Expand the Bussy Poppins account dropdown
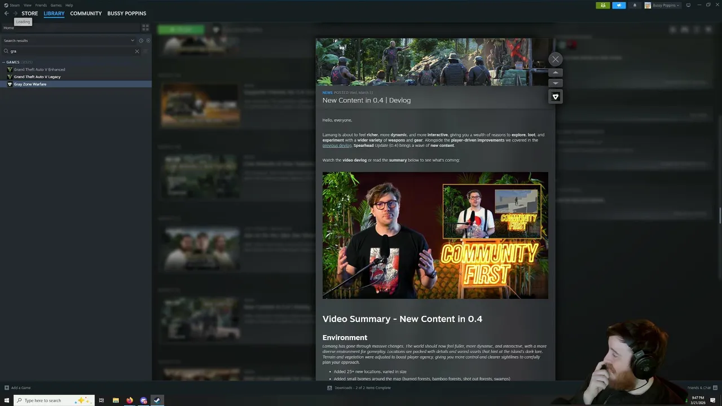Image resolution: width=722 pixels, height=406 pixels. coord(662,5)
